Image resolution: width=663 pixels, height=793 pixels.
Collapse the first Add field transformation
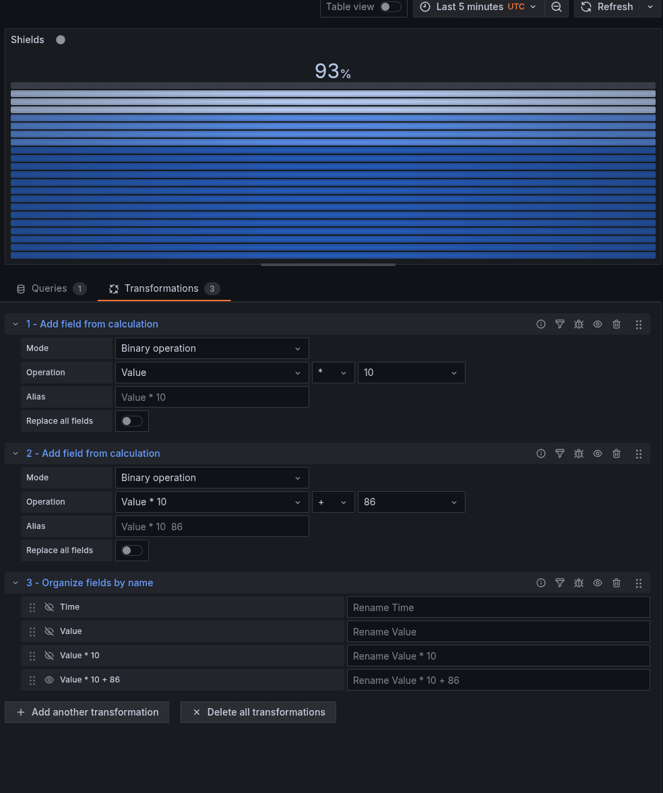pyautogui.click(x=15, y=324)
